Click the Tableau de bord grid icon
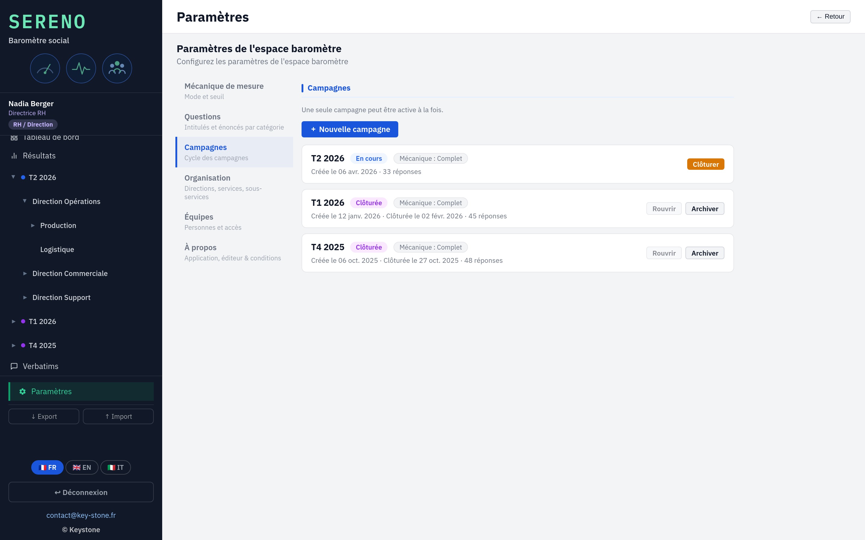This screenshot has height=540, width=865. coord(14,138)
